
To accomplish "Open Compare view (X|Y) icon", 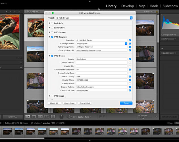I will pyautogui.click(x=40, y=117).
